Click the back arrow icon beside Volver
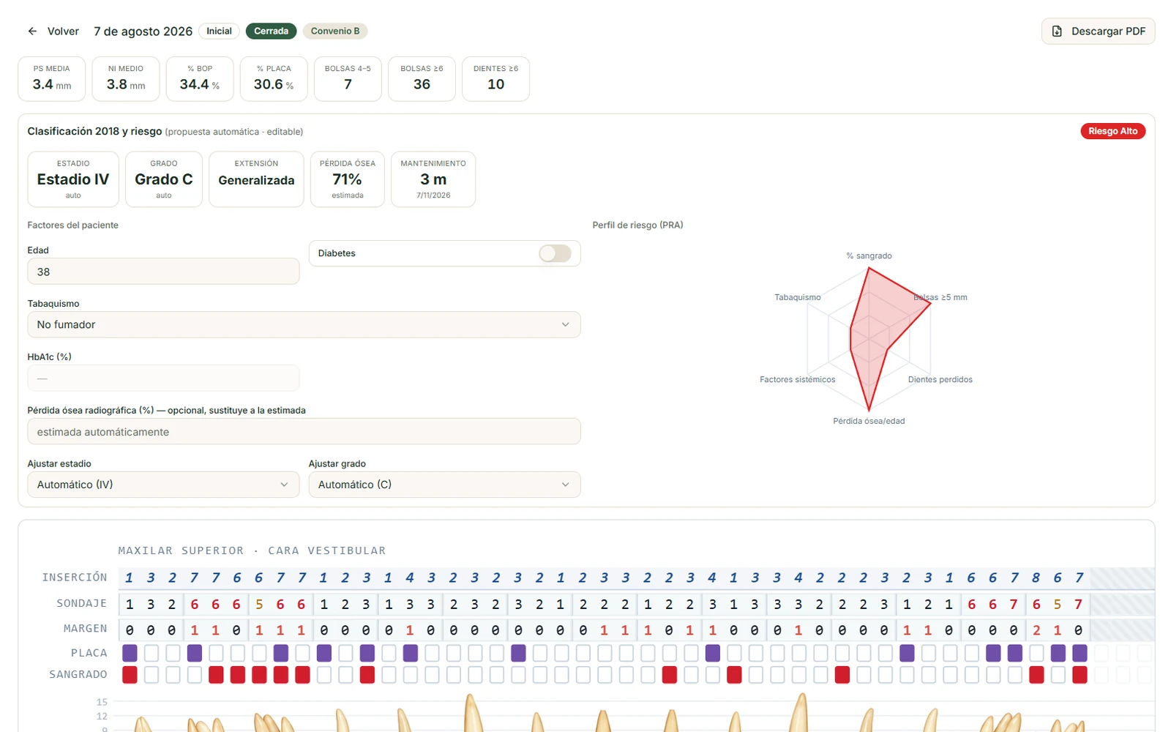The image size is (1171, 732). [x=32, y=31]
